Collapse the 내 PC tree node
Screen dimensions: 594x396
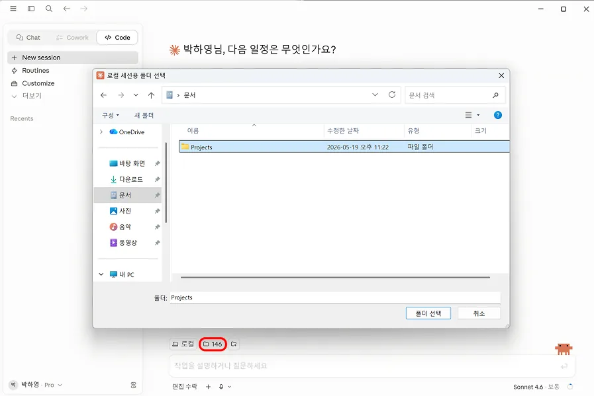click(x=101, y=274)
